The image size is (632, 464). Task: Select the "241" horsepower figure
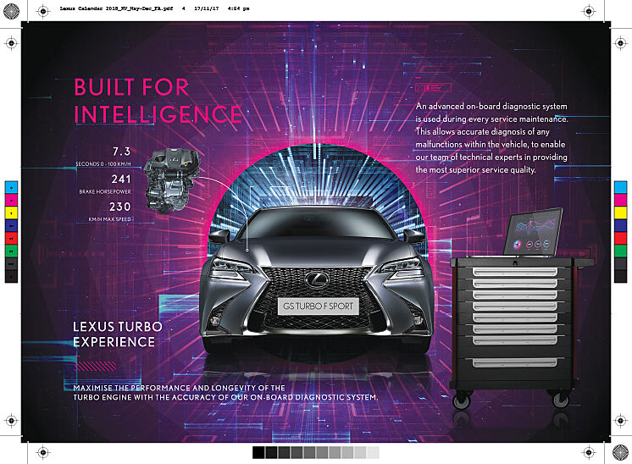[x=121, y=180]
